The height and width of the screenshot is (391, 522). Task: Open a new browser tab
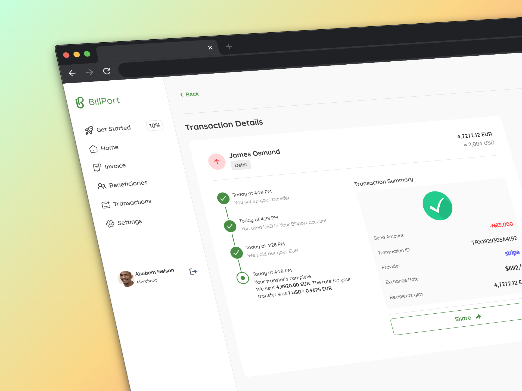(229, 46)
